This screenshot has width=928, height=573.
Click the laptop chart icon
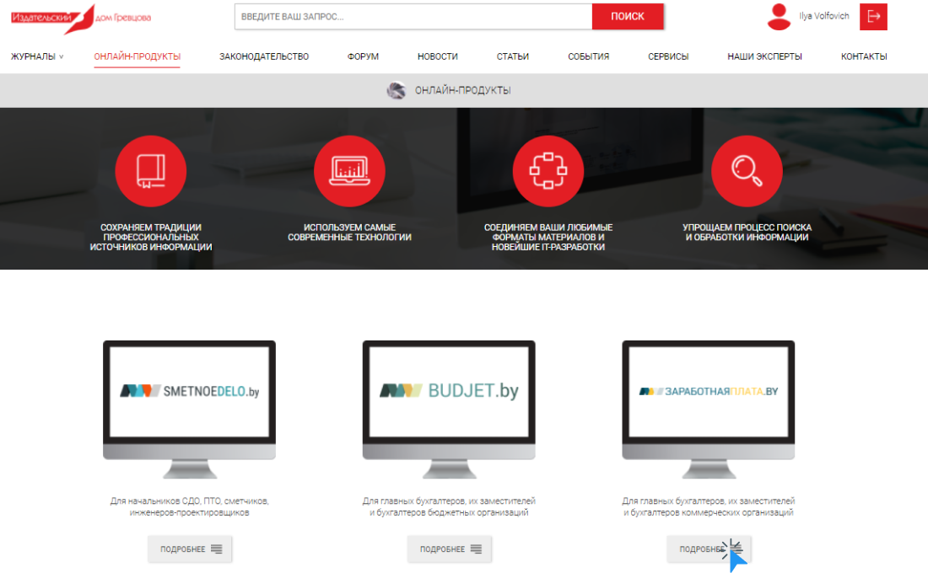pyautogui.click(x=349, y=171)
